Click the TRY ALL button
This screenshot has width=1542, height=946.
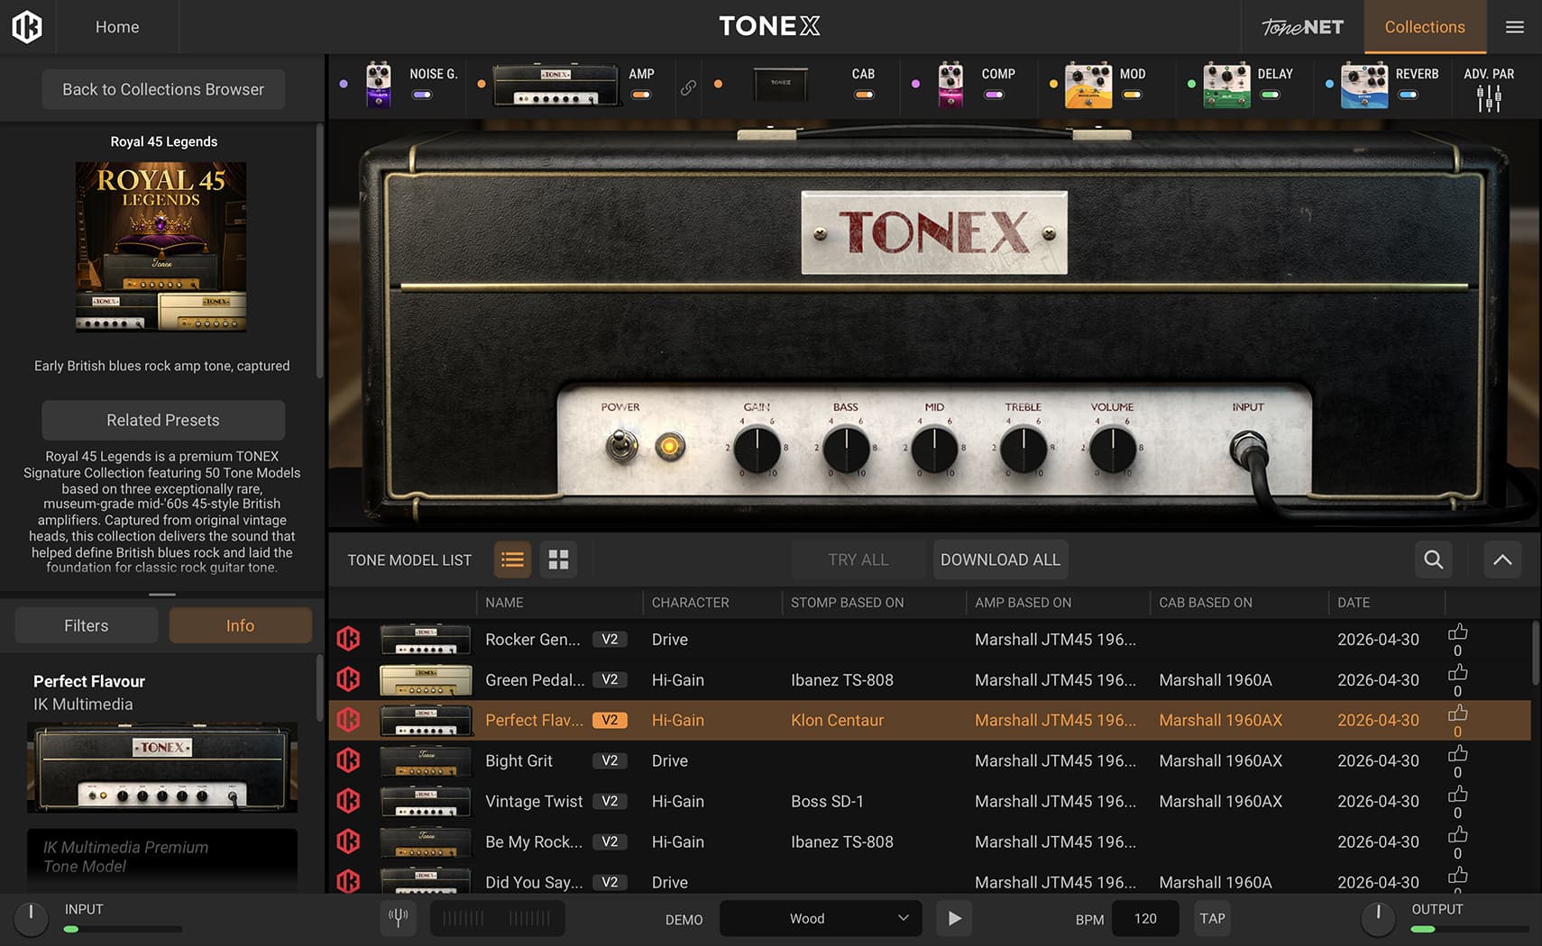858,559
